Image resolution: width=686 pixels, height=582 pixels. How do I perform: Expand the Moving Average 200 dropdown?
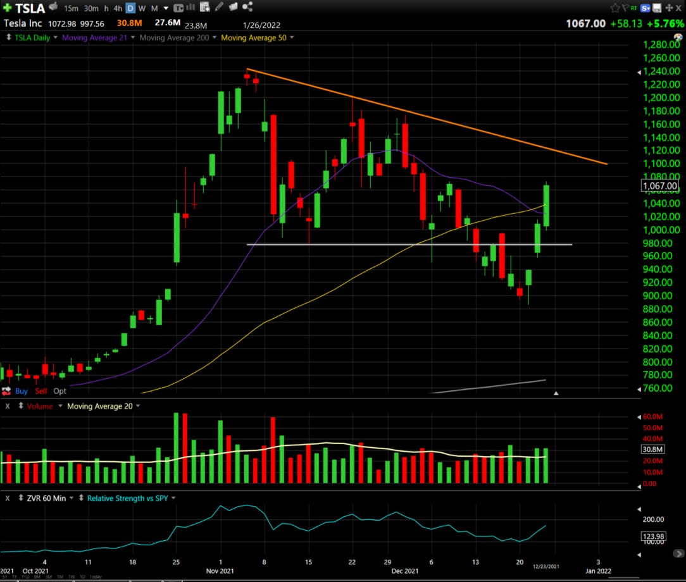click(215, 37)
